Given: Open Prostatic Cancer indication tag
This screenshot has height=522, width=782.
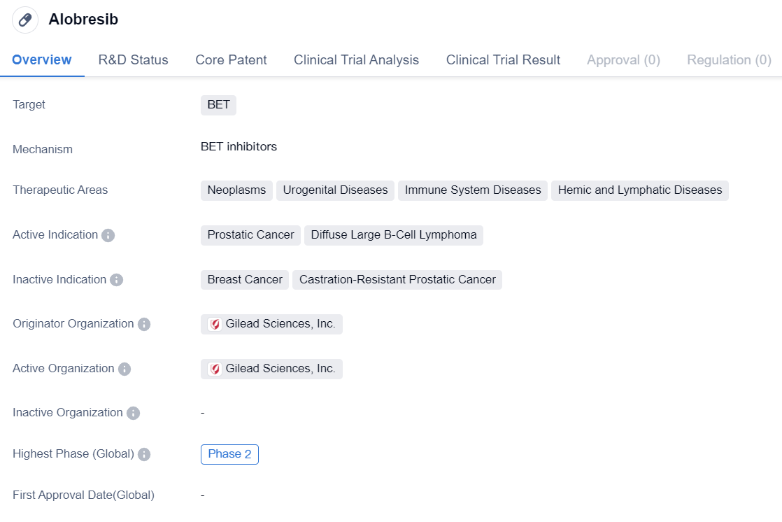Looking at the screenshot, I should 250,235.
